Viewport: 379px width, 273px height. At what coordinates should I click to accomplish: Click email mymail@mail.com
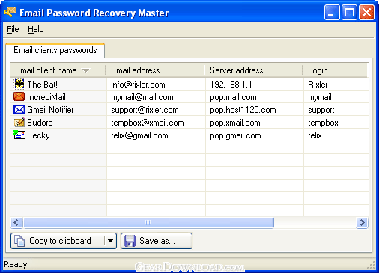[x=142, y=97]
